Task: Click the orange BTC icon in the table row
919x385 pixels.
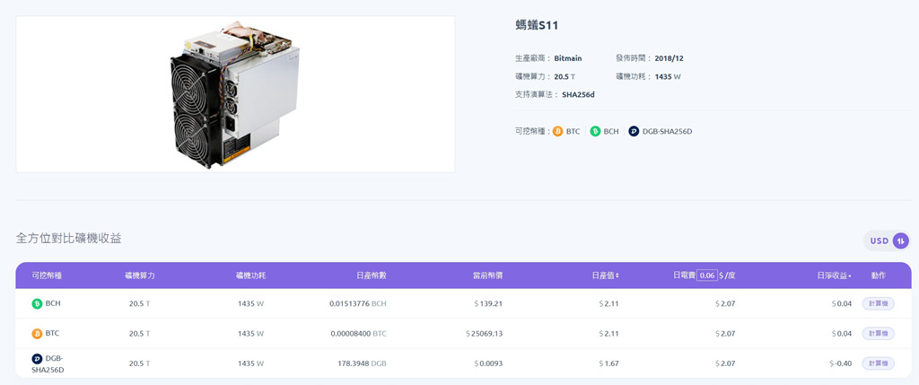Action: click(37, 334)
